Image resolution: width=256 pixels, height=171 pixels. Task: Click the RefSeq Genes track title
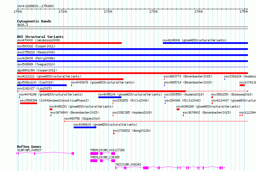[x=29, y=147]
